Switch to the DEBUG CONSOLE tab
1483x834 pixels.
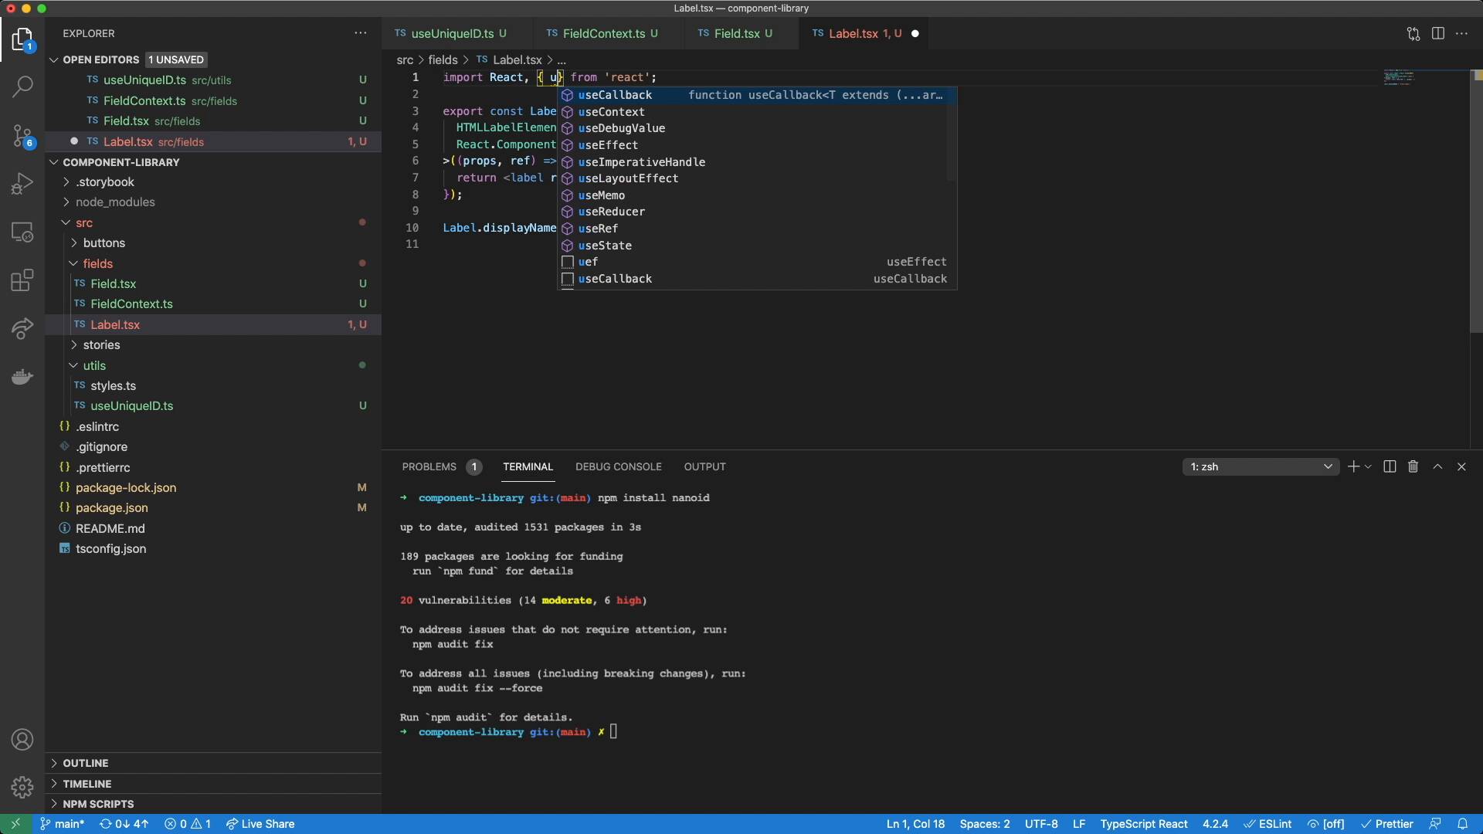pyautogui.click(x=619, y=466)
